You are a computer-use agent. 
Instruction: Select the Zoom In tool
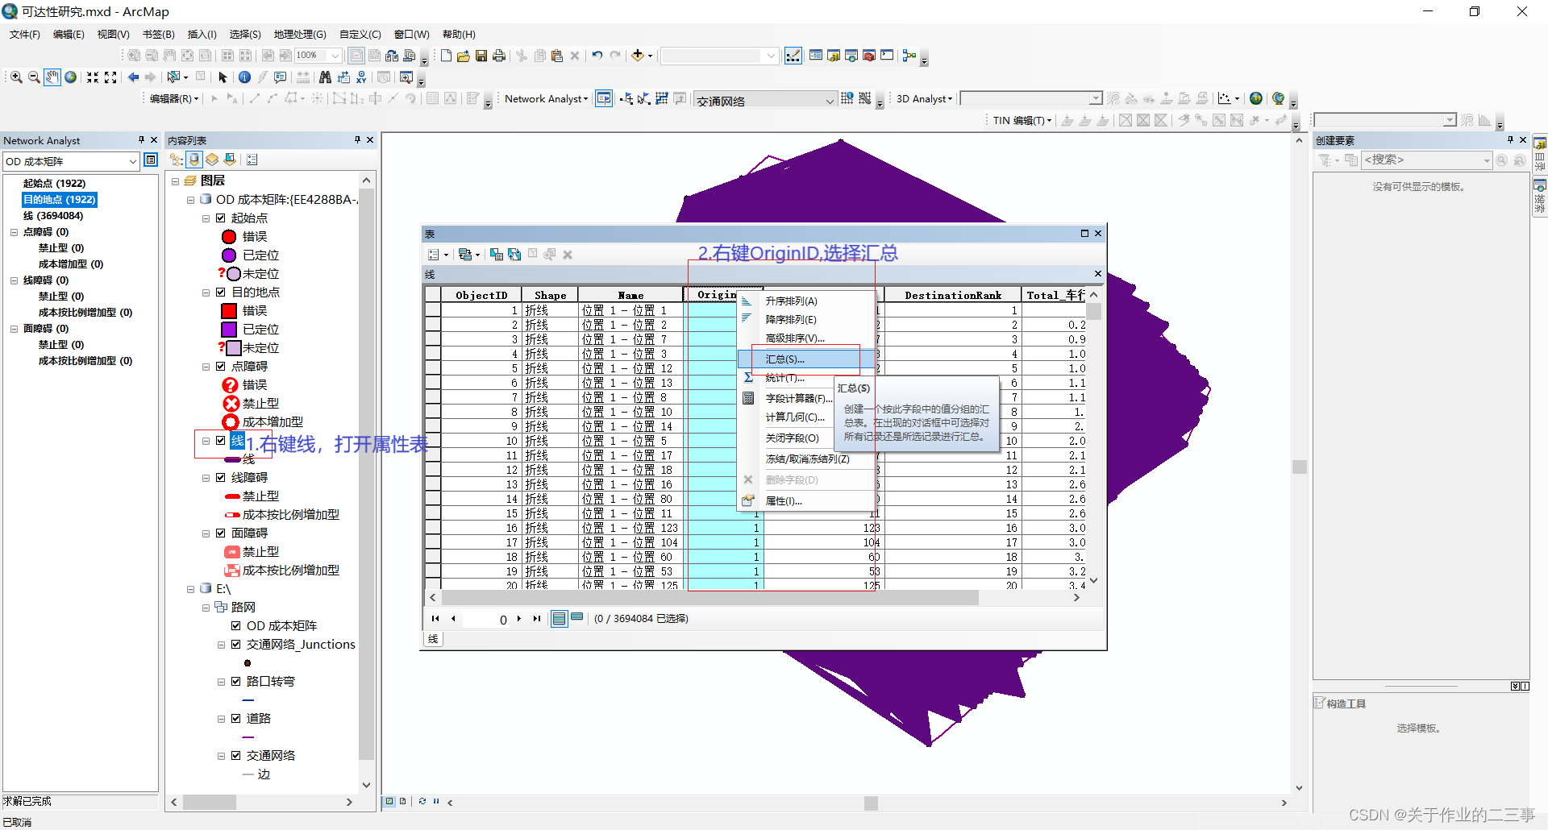16,77
